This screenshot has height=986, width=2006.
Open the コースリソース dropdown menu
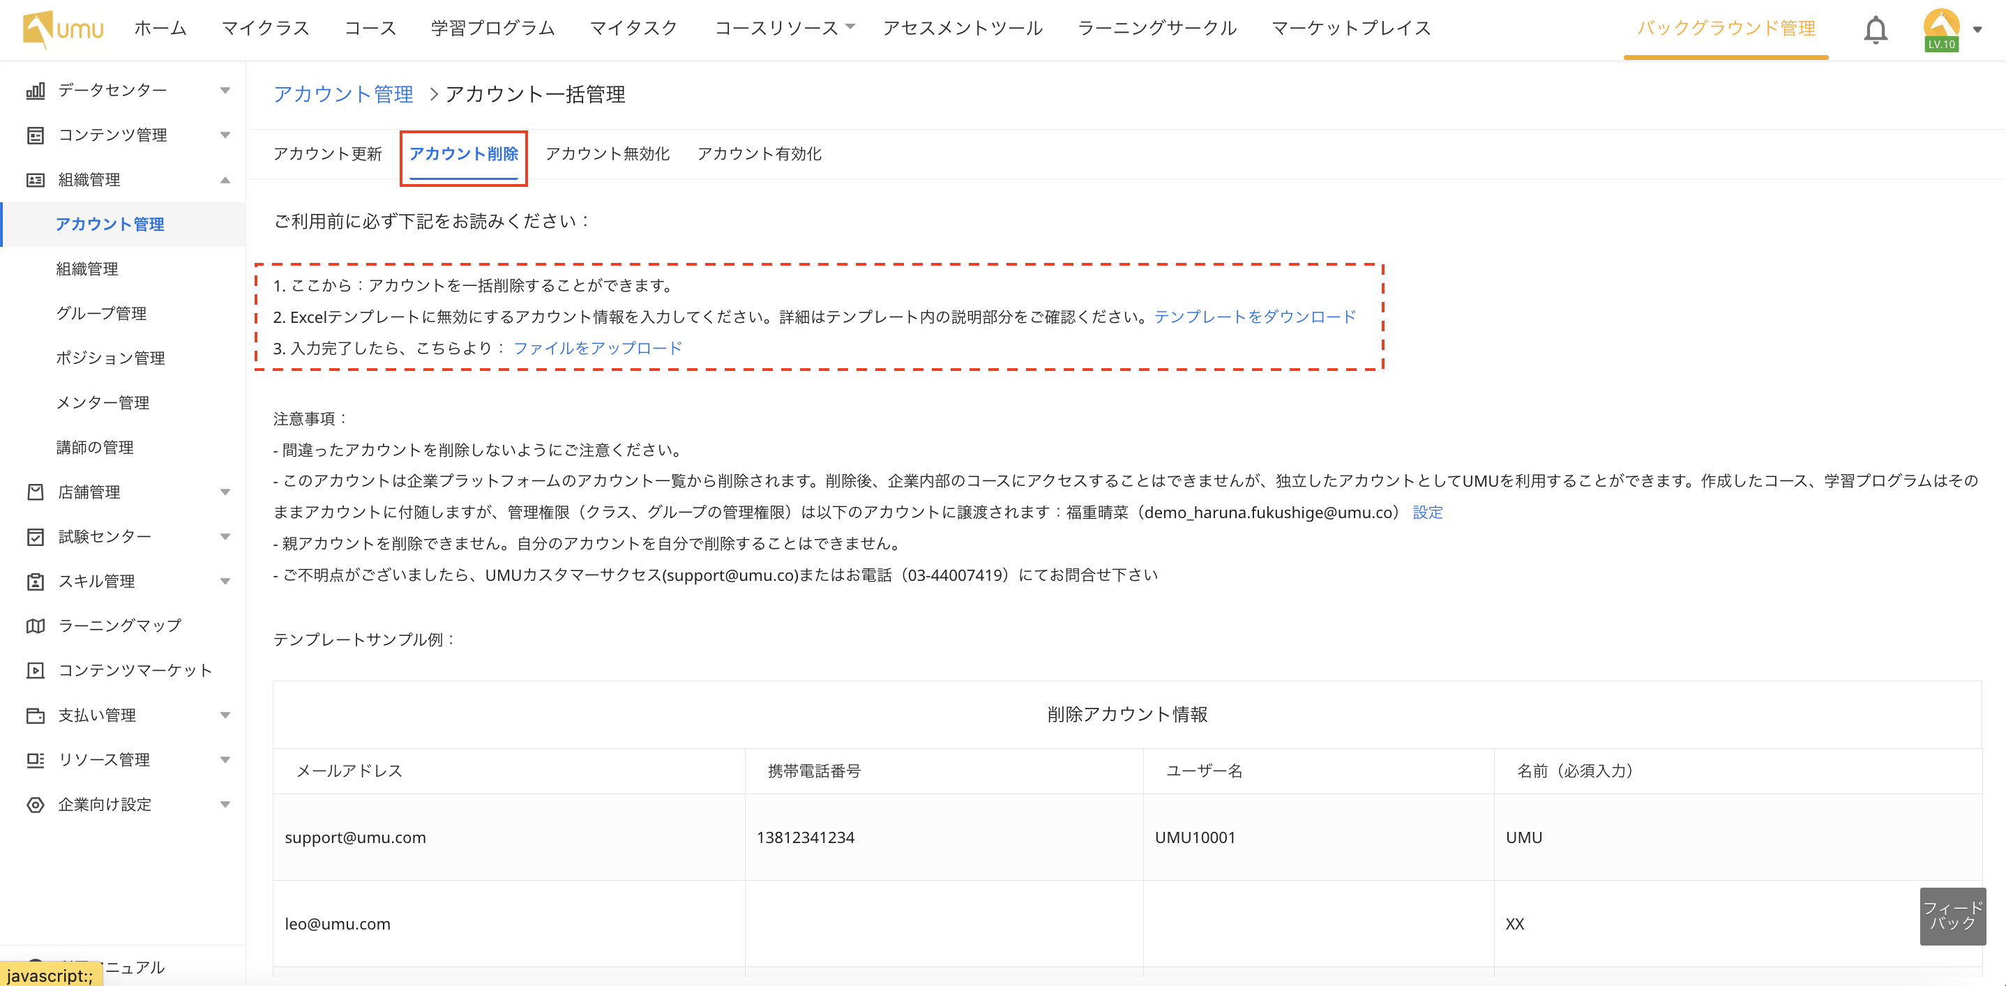(x=784, y=29)
